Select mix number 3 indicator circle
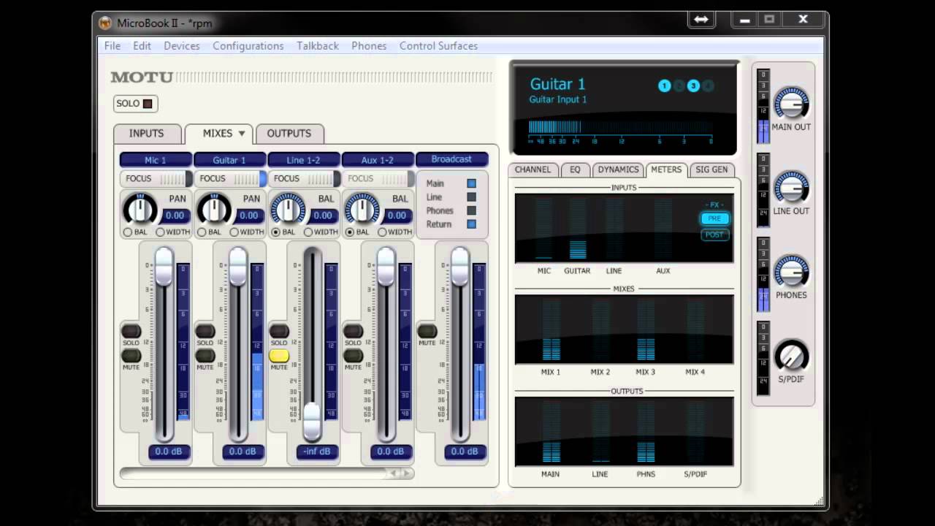Viewport: 935px width, 526px height. (693, 86)
